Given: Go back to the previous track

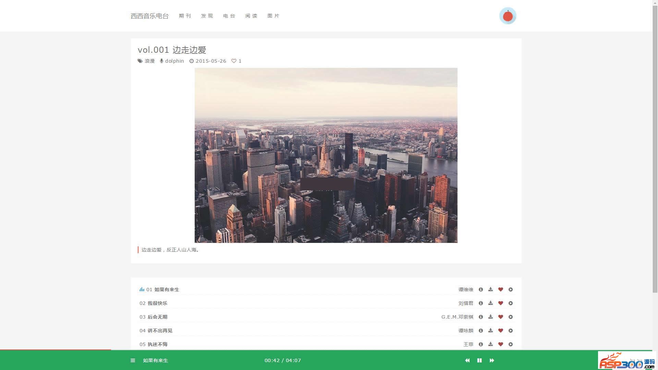Looking at the screenshot, I should 467,360.
